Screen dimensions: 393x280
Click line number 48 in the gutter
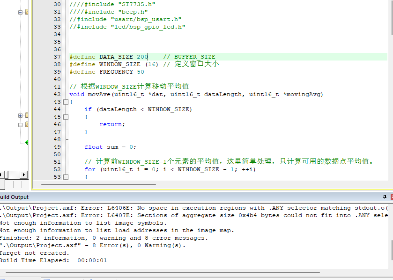pos(57,139)
